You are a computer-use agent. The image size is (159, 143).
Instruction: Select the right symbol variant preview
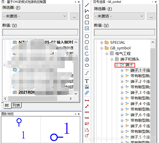[x=60, y=130]
